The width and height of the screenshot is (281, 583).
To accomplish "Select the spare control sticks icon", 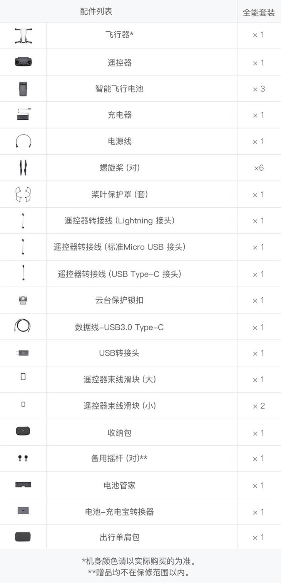I will (23, 458).
